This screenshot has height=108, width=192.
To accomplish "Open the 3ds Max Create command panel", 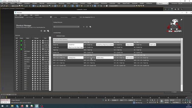I will click(x=166, y=9).
